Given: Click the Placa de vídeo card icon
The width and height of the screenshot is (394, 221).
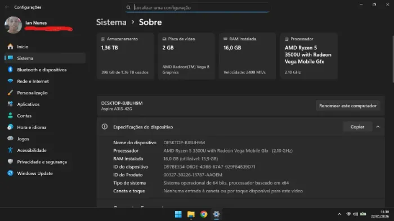Looking at the screenshot, I should coord(164,39).
